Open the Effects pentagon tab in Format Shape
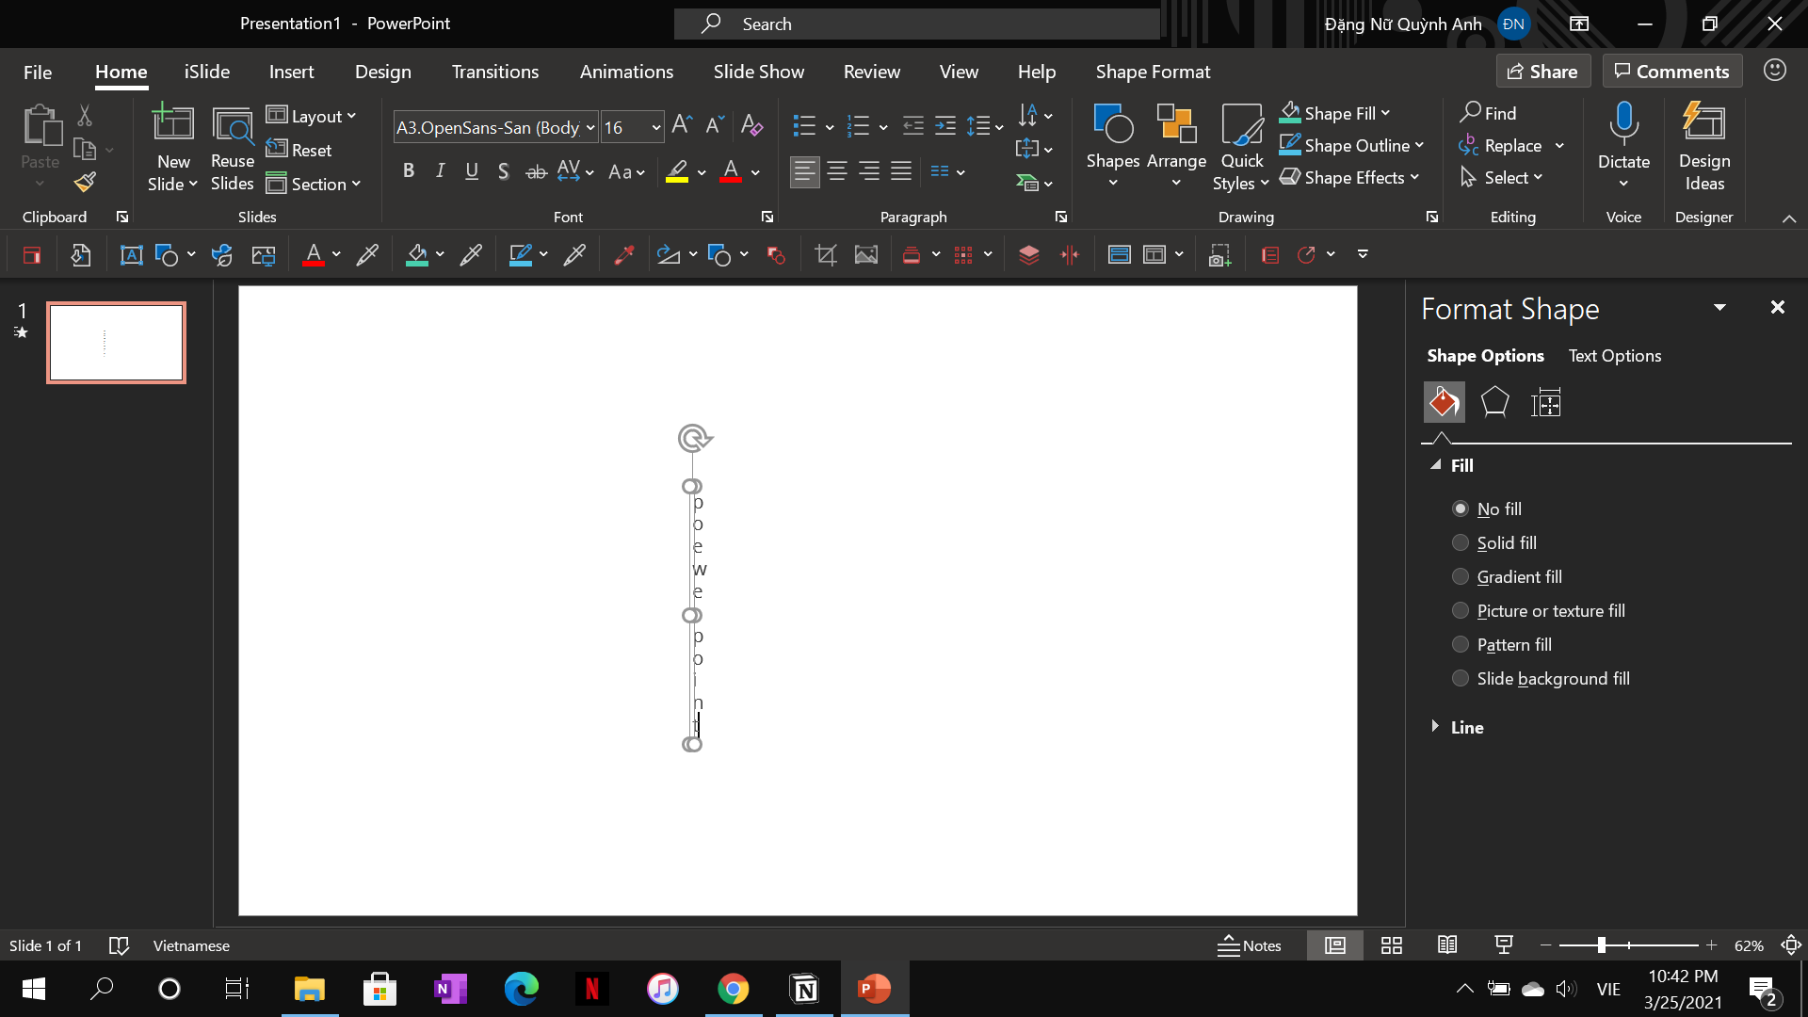1808x1017 pixels. 1494,402
